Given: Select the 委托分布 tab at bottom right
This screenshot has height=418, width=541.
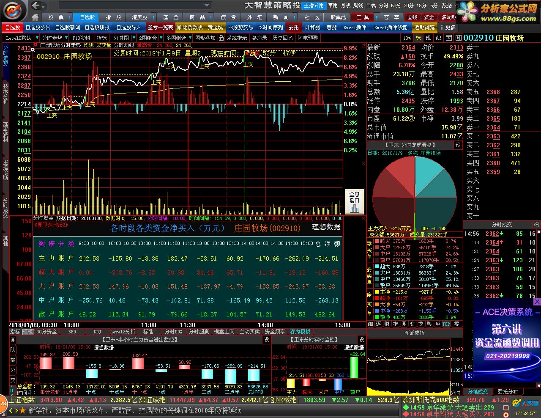Looking at the screenshot, I should 507,392.
